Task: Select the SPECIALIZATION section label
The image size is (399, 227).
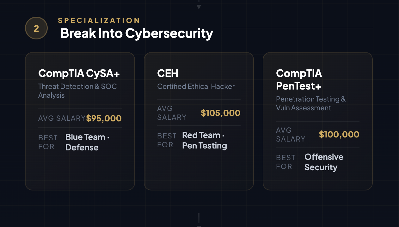Action: (x=99, y=20)
